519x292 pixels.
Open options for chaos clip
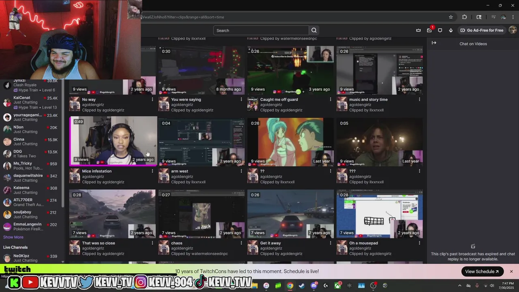pos(241,243)
